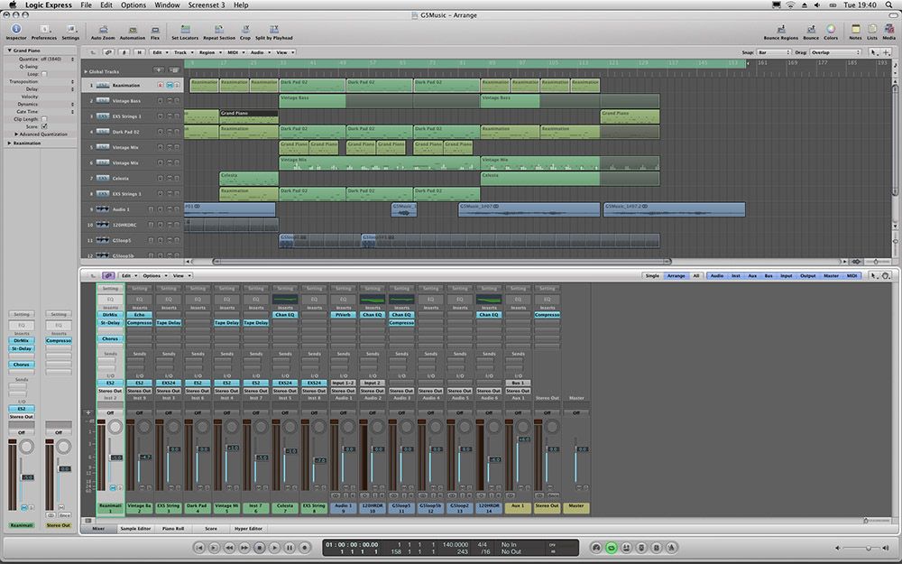
Task: Mute the Vintage Bass track
Action: point(170,101)
